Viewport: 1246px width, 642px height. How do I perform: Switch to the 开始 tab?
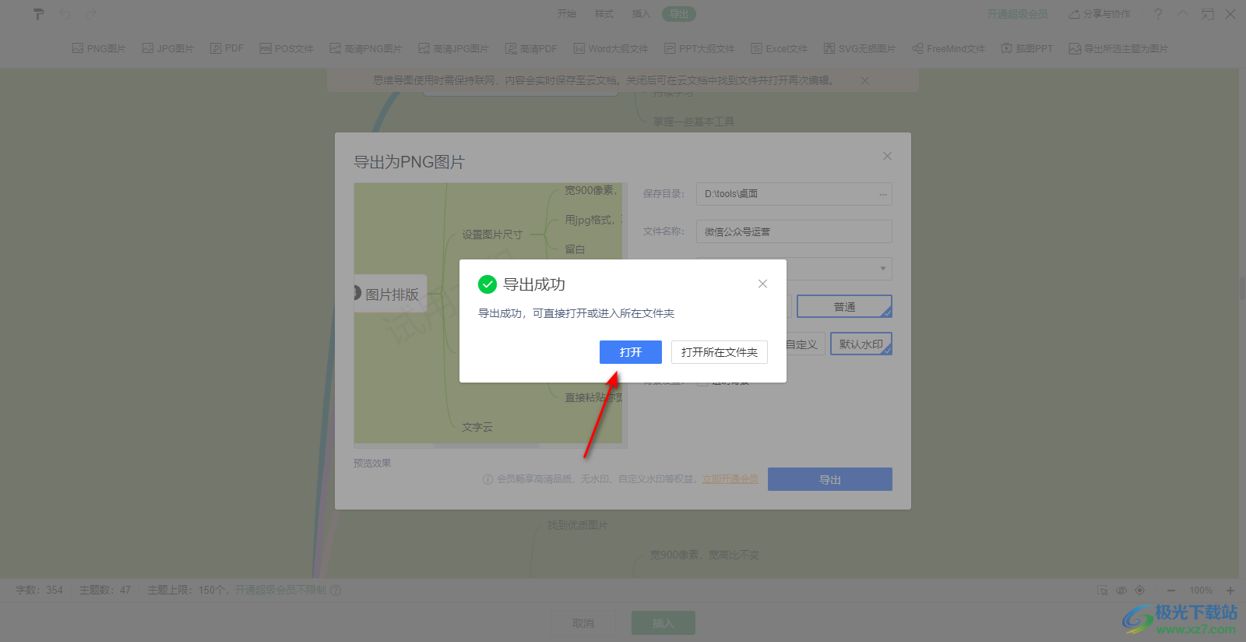point(567,14)
